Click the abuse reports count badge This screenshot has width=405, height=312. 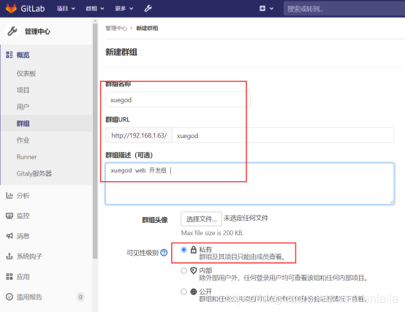pyautogui.click(x=80, y=297)
